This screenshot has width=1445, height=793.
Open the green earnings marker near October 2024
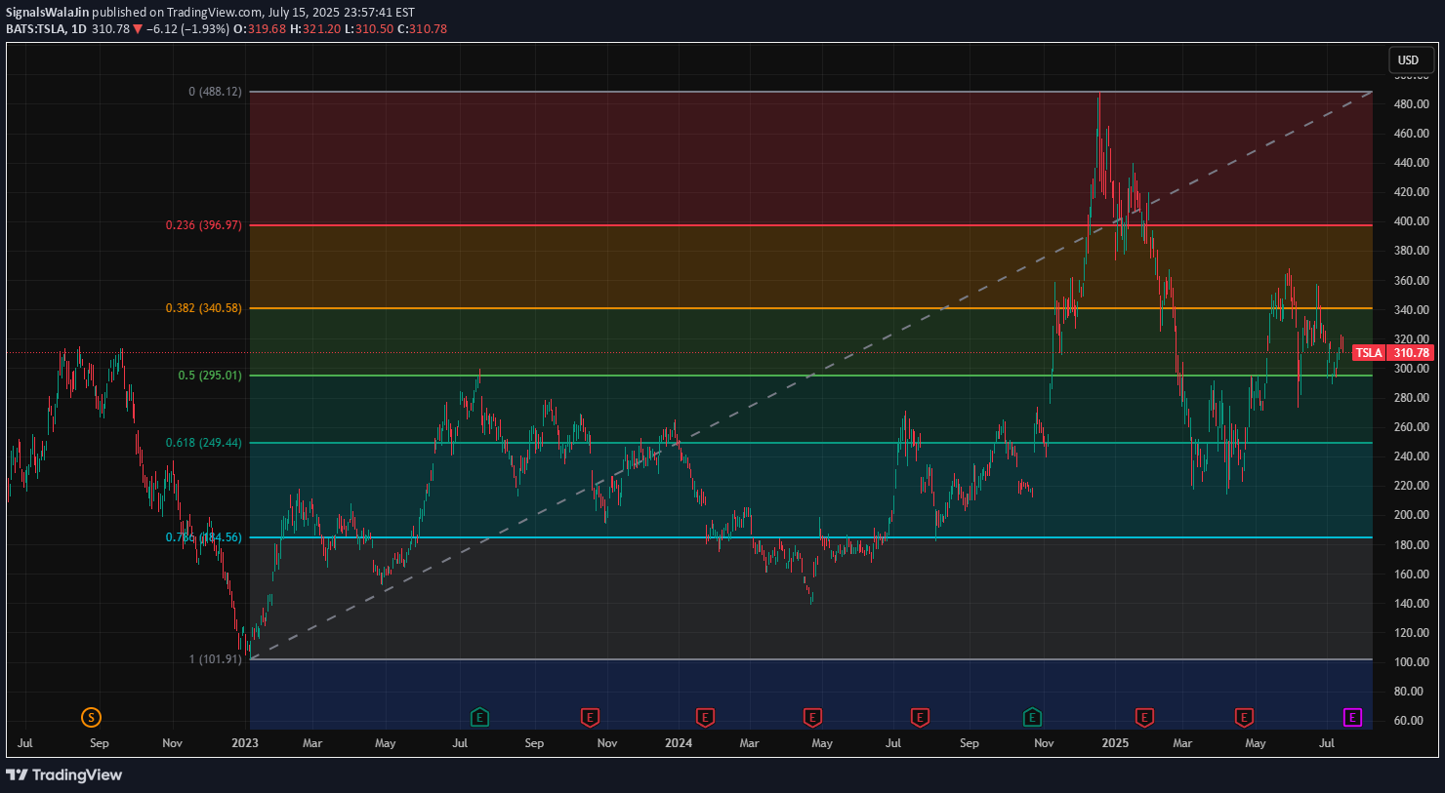click(1032, 718)
